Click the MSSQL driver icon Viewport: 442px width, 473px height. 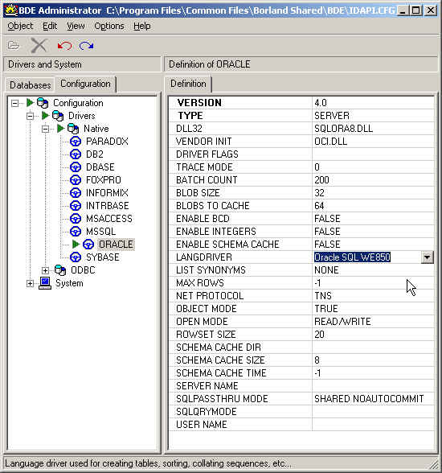76,232
